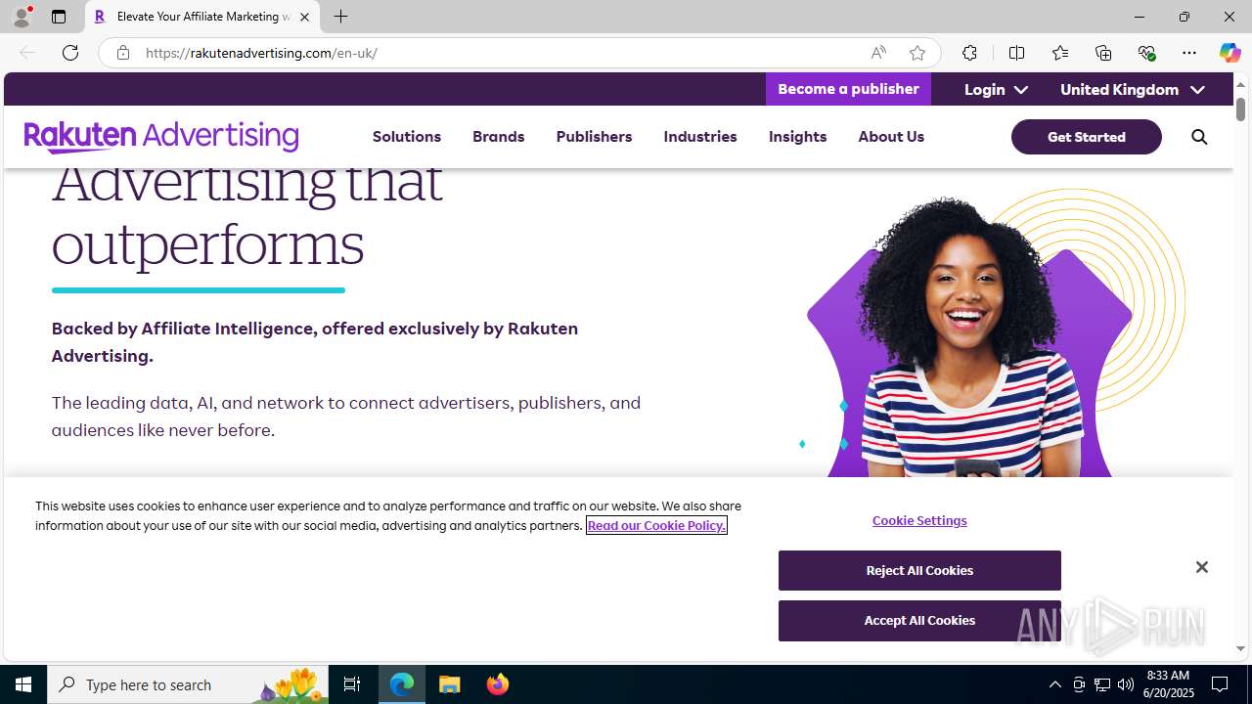Click scrollbar down arrow
Viewport: 1252px width, 704px height.
click(x=1241, y=648)
